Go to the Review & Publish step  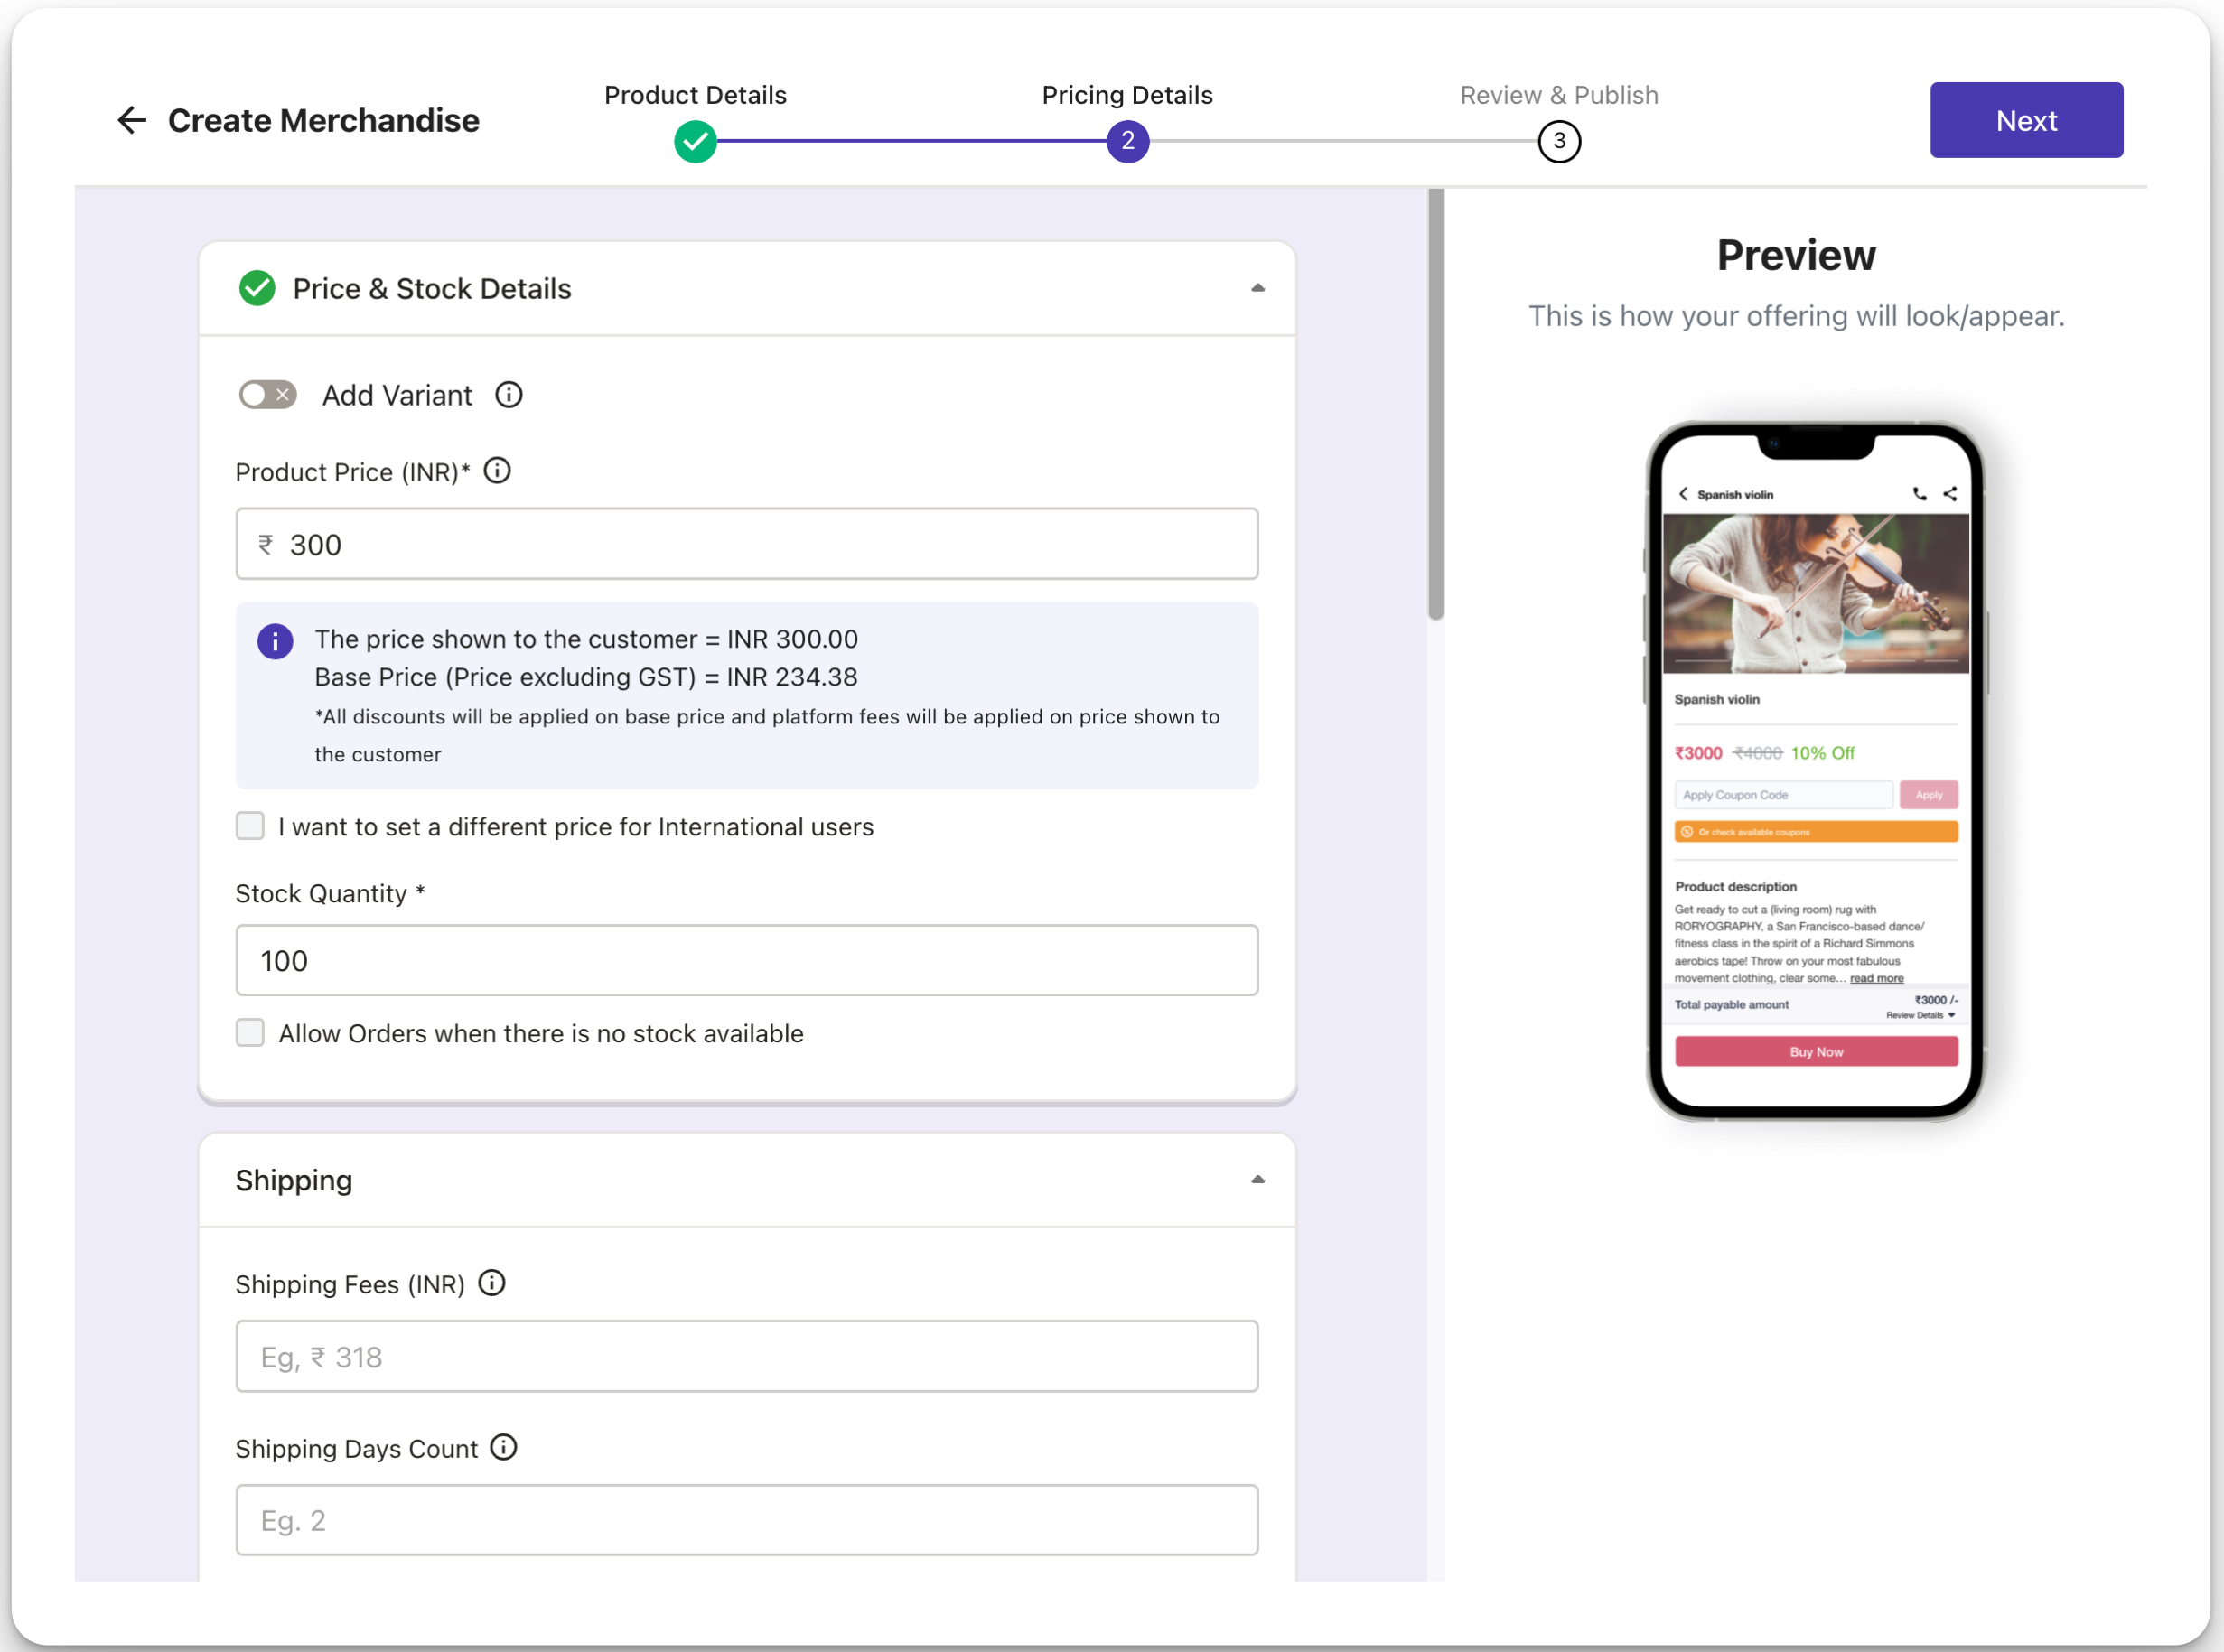[1559, 95]
